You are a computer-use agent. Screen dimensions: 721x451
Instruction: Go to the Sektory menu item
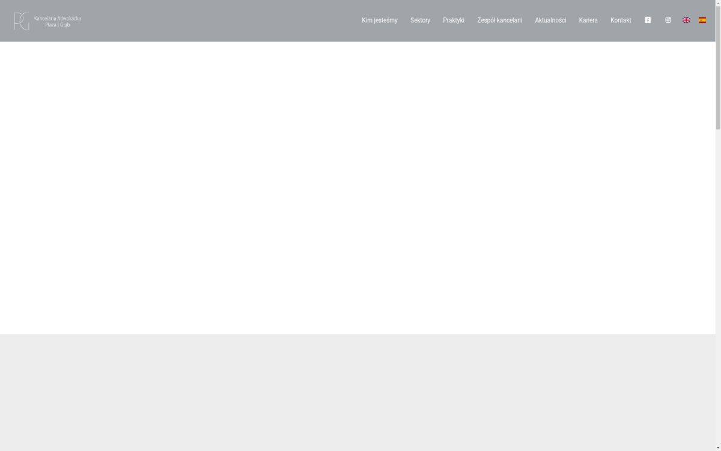tap(420, 20)
